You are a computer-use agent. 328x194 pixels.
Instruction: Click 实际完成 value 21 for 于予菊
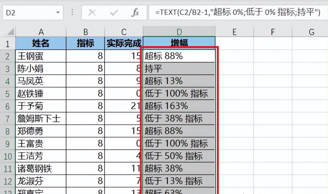tap(124, 106)
